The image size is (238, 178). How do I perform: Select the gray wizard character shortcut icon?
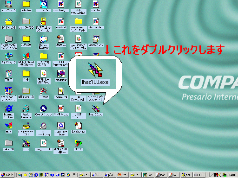pos(44,126)
